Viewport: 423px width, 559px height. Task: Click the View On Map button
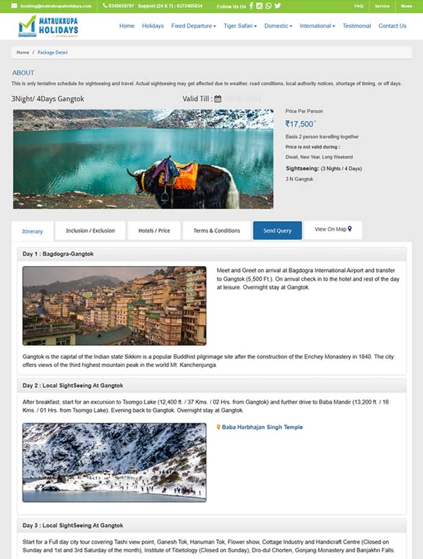[x=333, y=229]
